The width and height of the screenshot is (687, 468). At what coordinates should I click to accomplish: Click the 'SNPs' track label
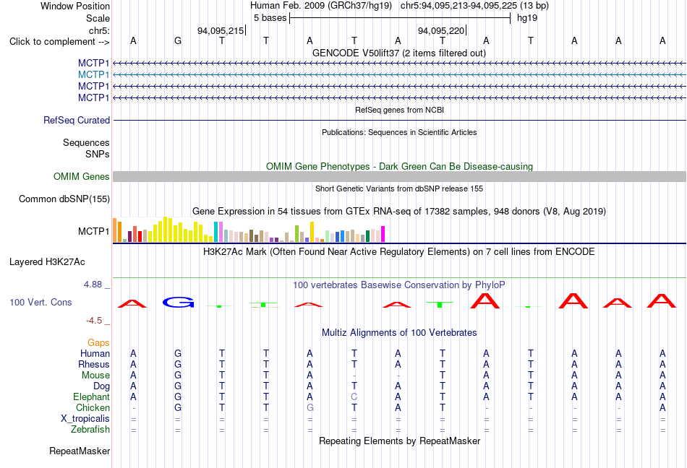(98, 154)
